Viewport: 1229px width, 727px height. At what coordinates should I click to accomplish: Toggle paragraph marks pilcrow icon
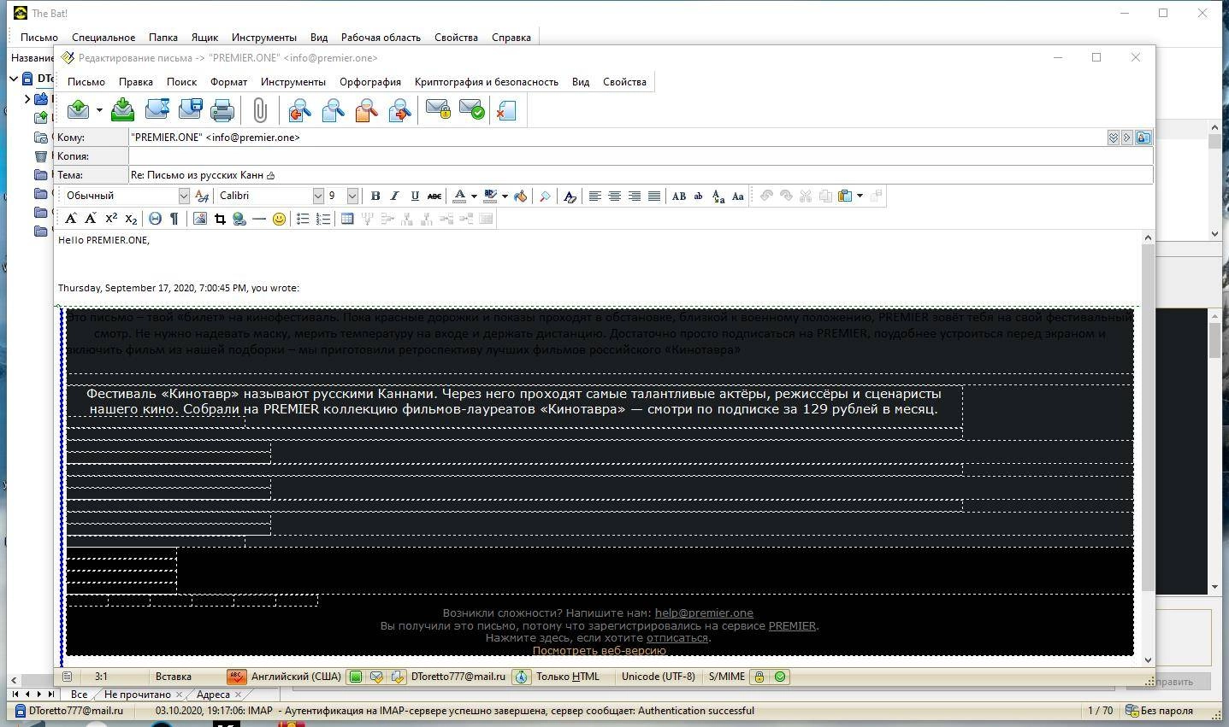[x=174, y=219]
